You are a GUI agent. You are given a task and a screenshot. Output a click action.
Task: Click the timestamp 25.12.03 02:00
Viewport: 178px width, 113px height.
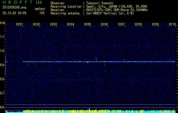tap(14, 13)
